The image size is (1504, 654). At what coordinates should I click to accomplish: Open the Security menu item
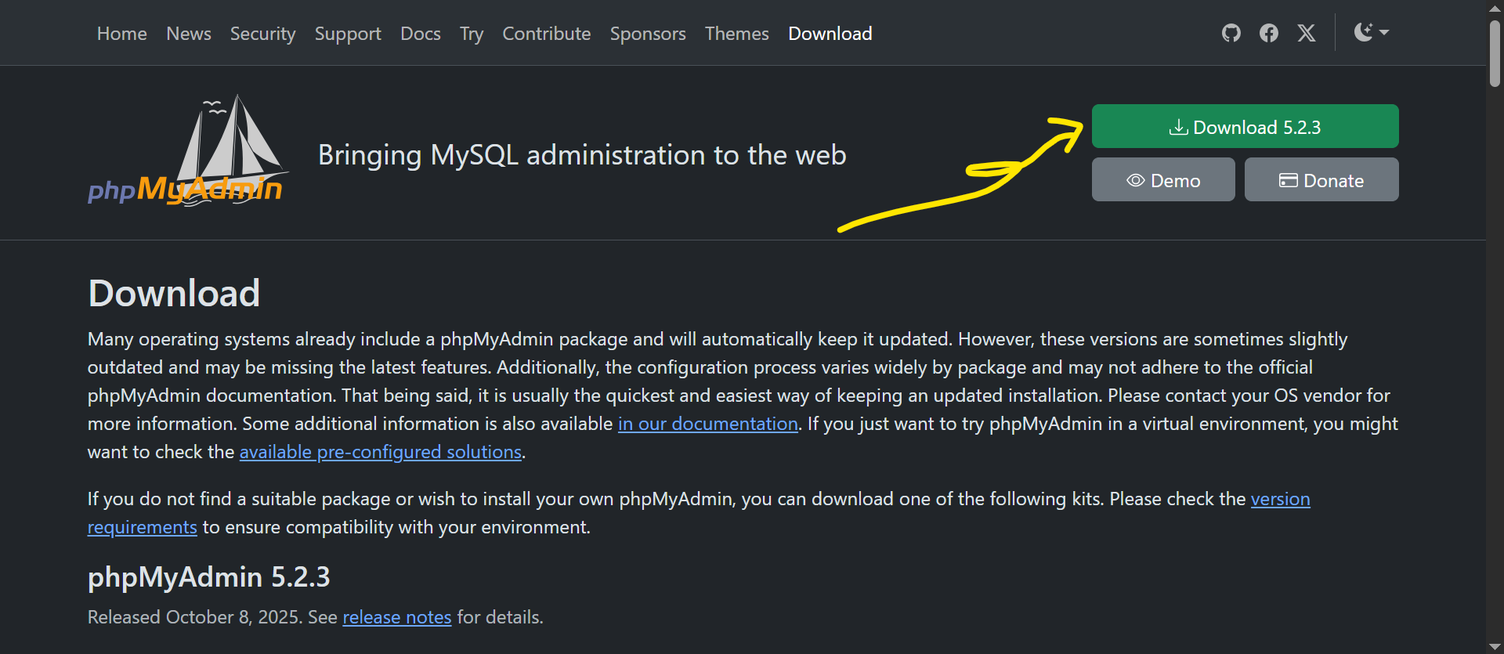click(x=263, y=34)
